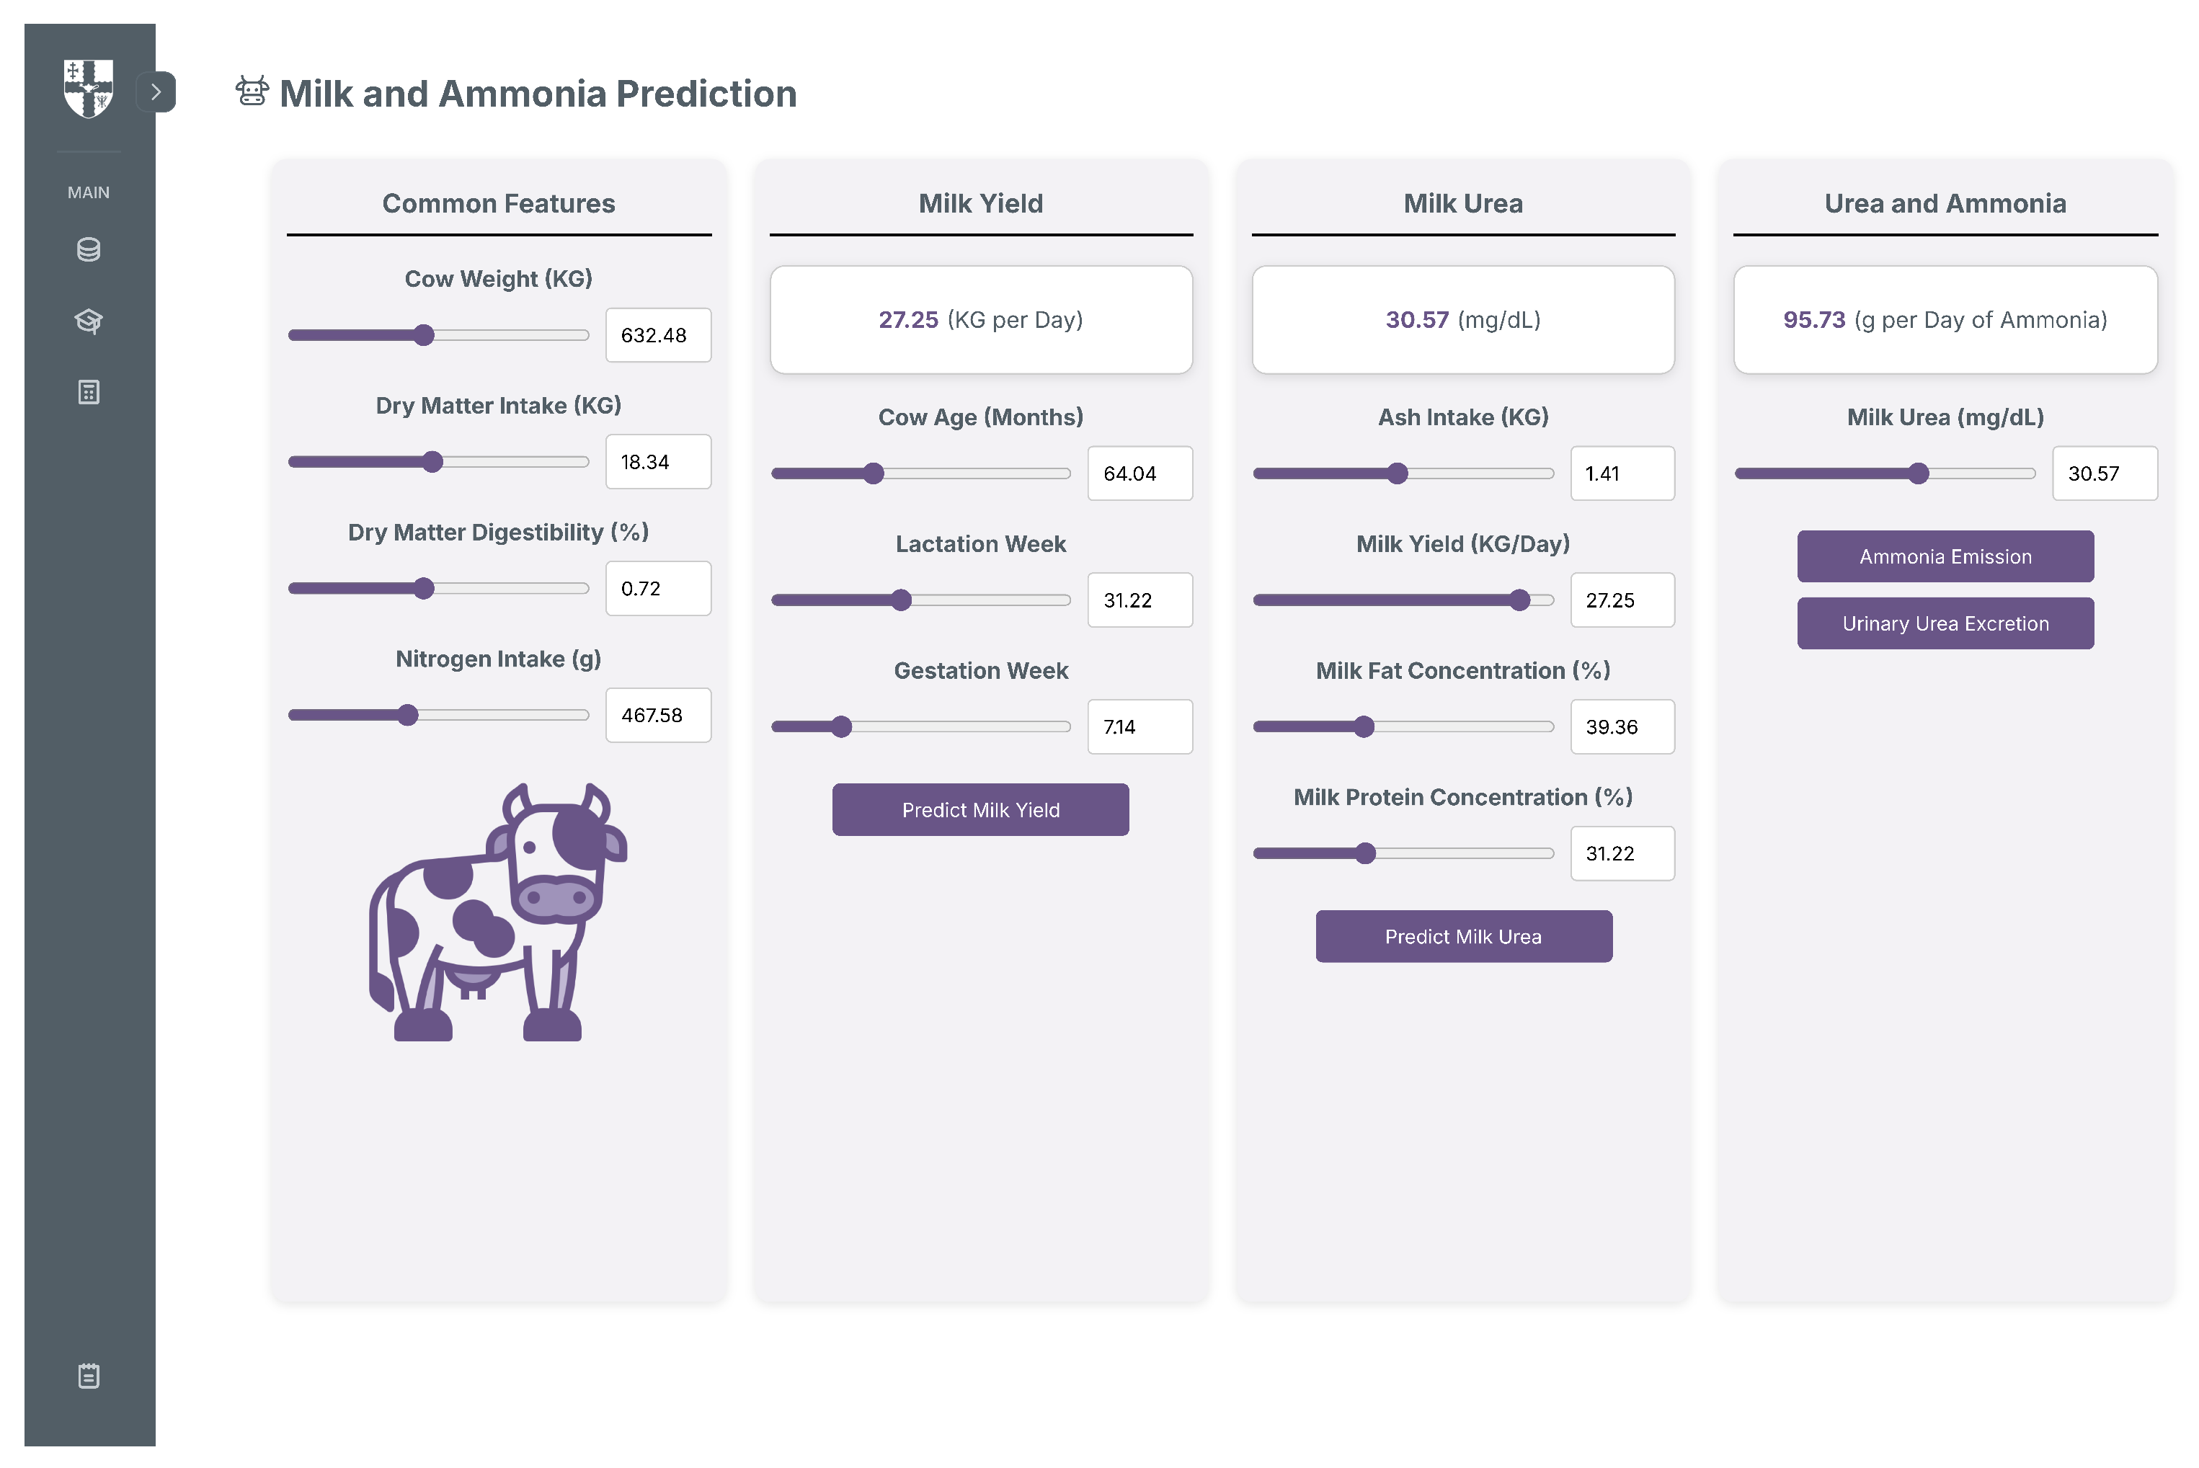Click the Ash Intake value field
The width and height of the screenshot is (2199, 1468).
point(1622,473)
